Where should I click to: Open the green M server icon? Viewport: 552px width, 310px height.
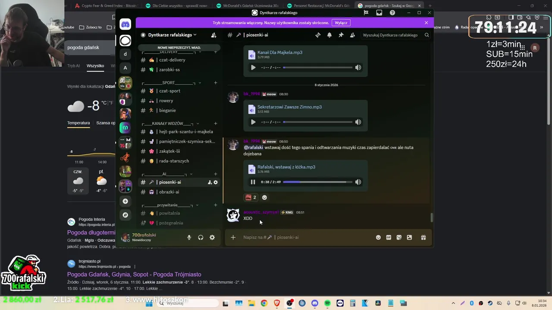coord(125,127)
